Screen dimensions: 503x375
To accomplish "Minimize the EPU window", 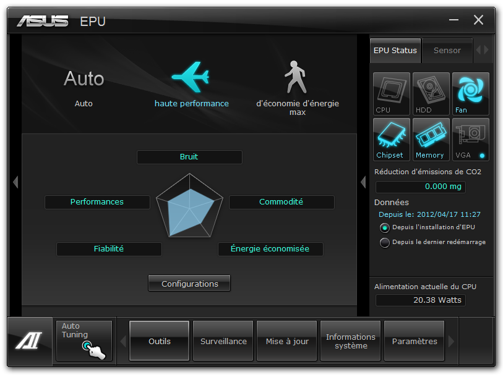I will point(454,20).
